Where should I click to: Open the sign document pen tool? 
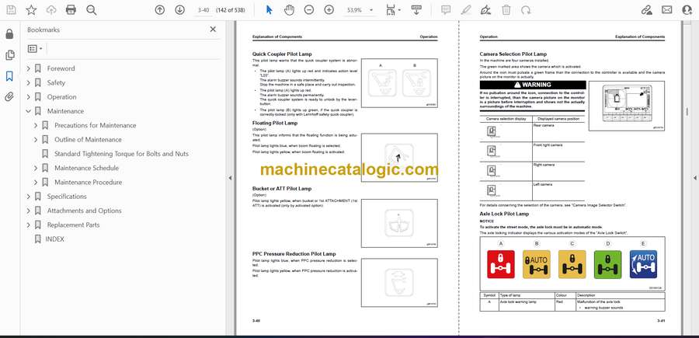pyautogui.click(x=486, y=10)
